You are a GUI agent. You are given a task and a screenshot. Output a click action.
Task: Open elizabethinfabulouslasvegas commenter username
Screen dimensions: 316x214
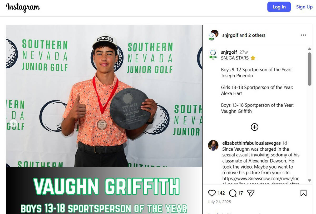tap(251, 143)
